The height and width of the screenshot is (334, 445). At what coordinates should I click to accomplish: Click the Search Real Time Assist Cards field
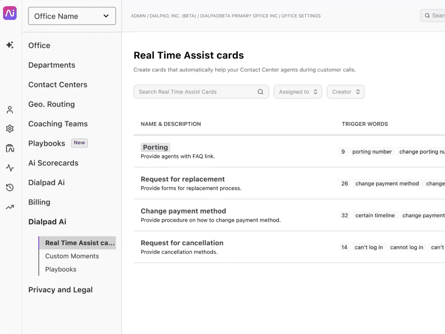[201, 92]
